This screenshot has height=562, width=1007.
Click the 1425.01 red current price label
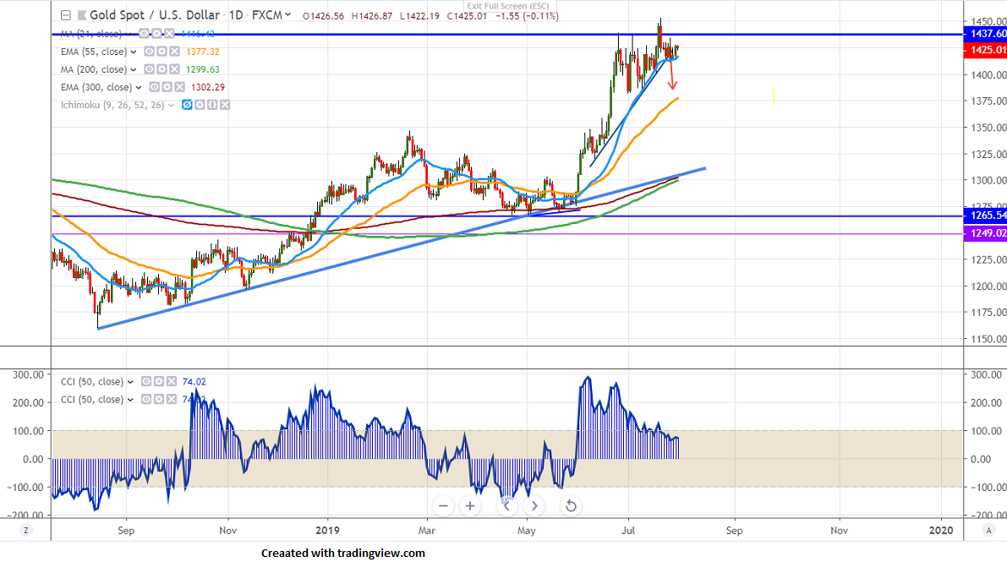[985, 50]
